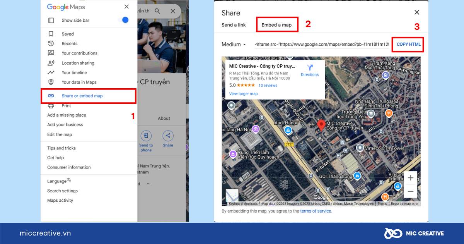
Task: Click Report a map error link
Action: [404, 204]
